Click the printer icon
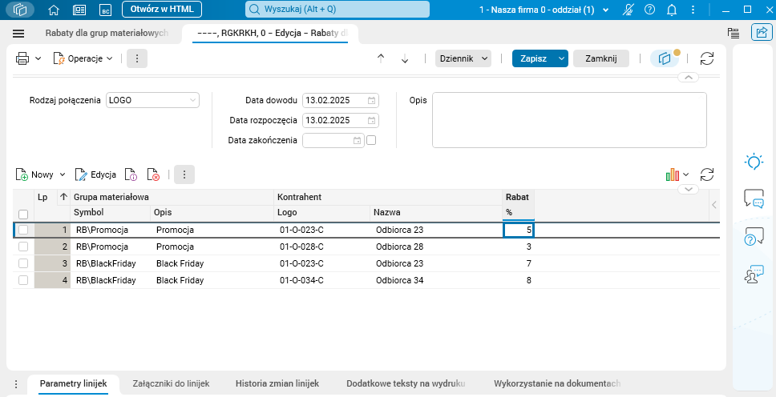Screen dimensions: 776x397 coord(22,58)
